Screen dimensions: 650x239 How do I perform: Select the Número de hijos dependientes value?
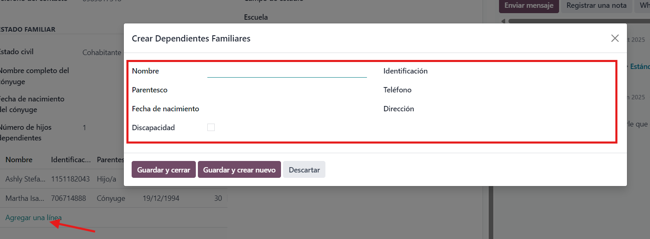tap(84, 128)
